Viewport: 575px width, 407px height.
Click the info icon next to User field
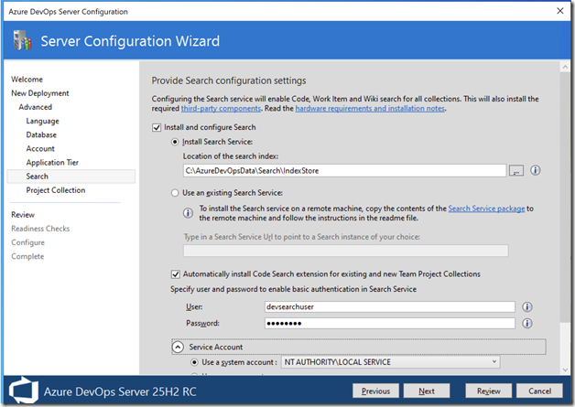[528, 307]
